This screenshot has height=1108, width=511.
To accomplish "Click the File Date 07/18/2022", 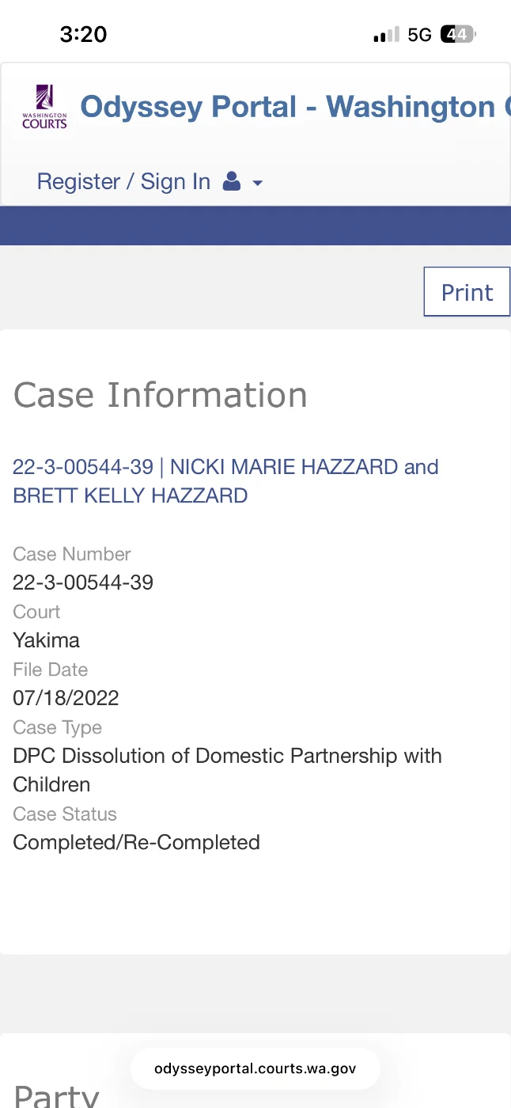I will click(66, 698).
